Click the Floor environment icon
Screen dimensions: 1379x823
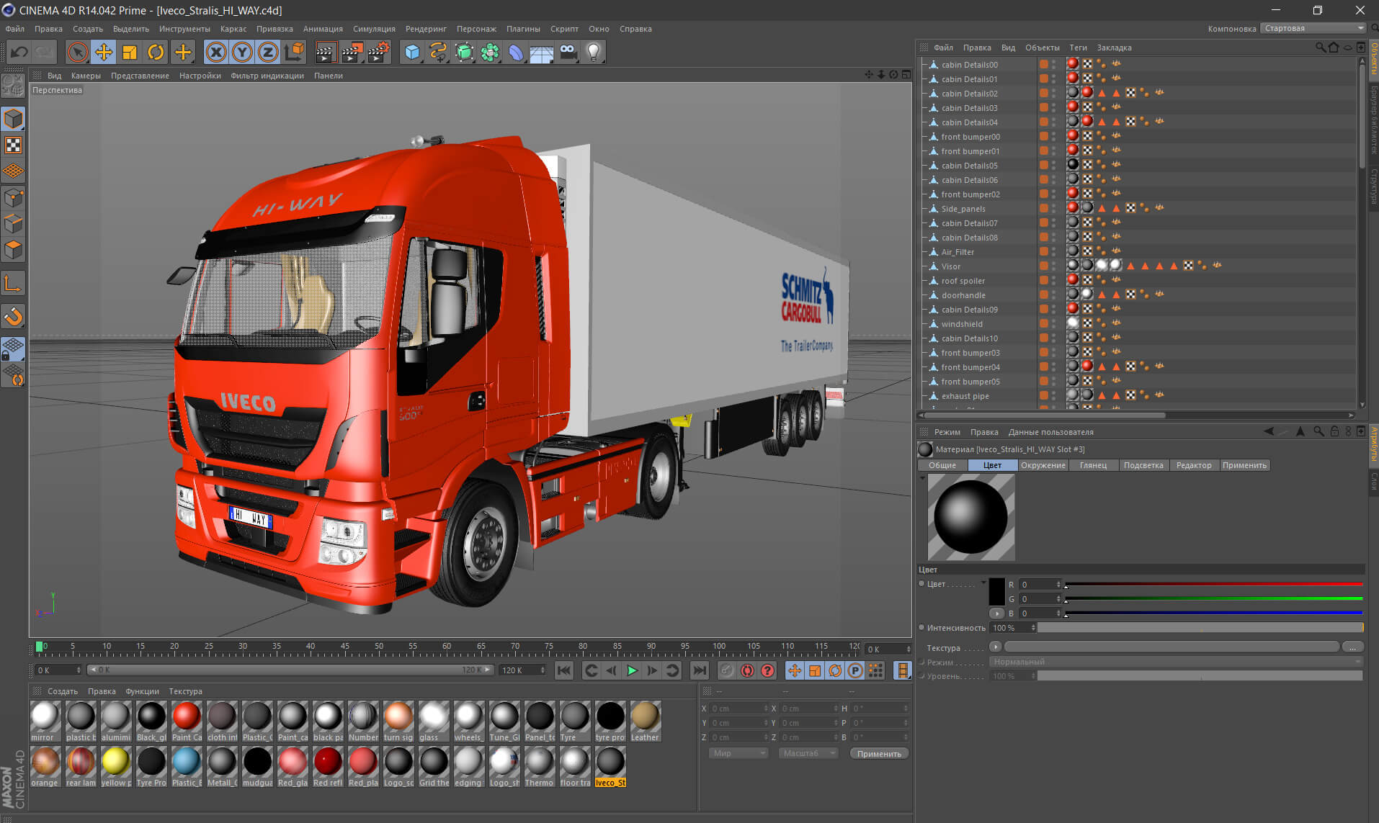pyautogui.click(x=542, y=52)
